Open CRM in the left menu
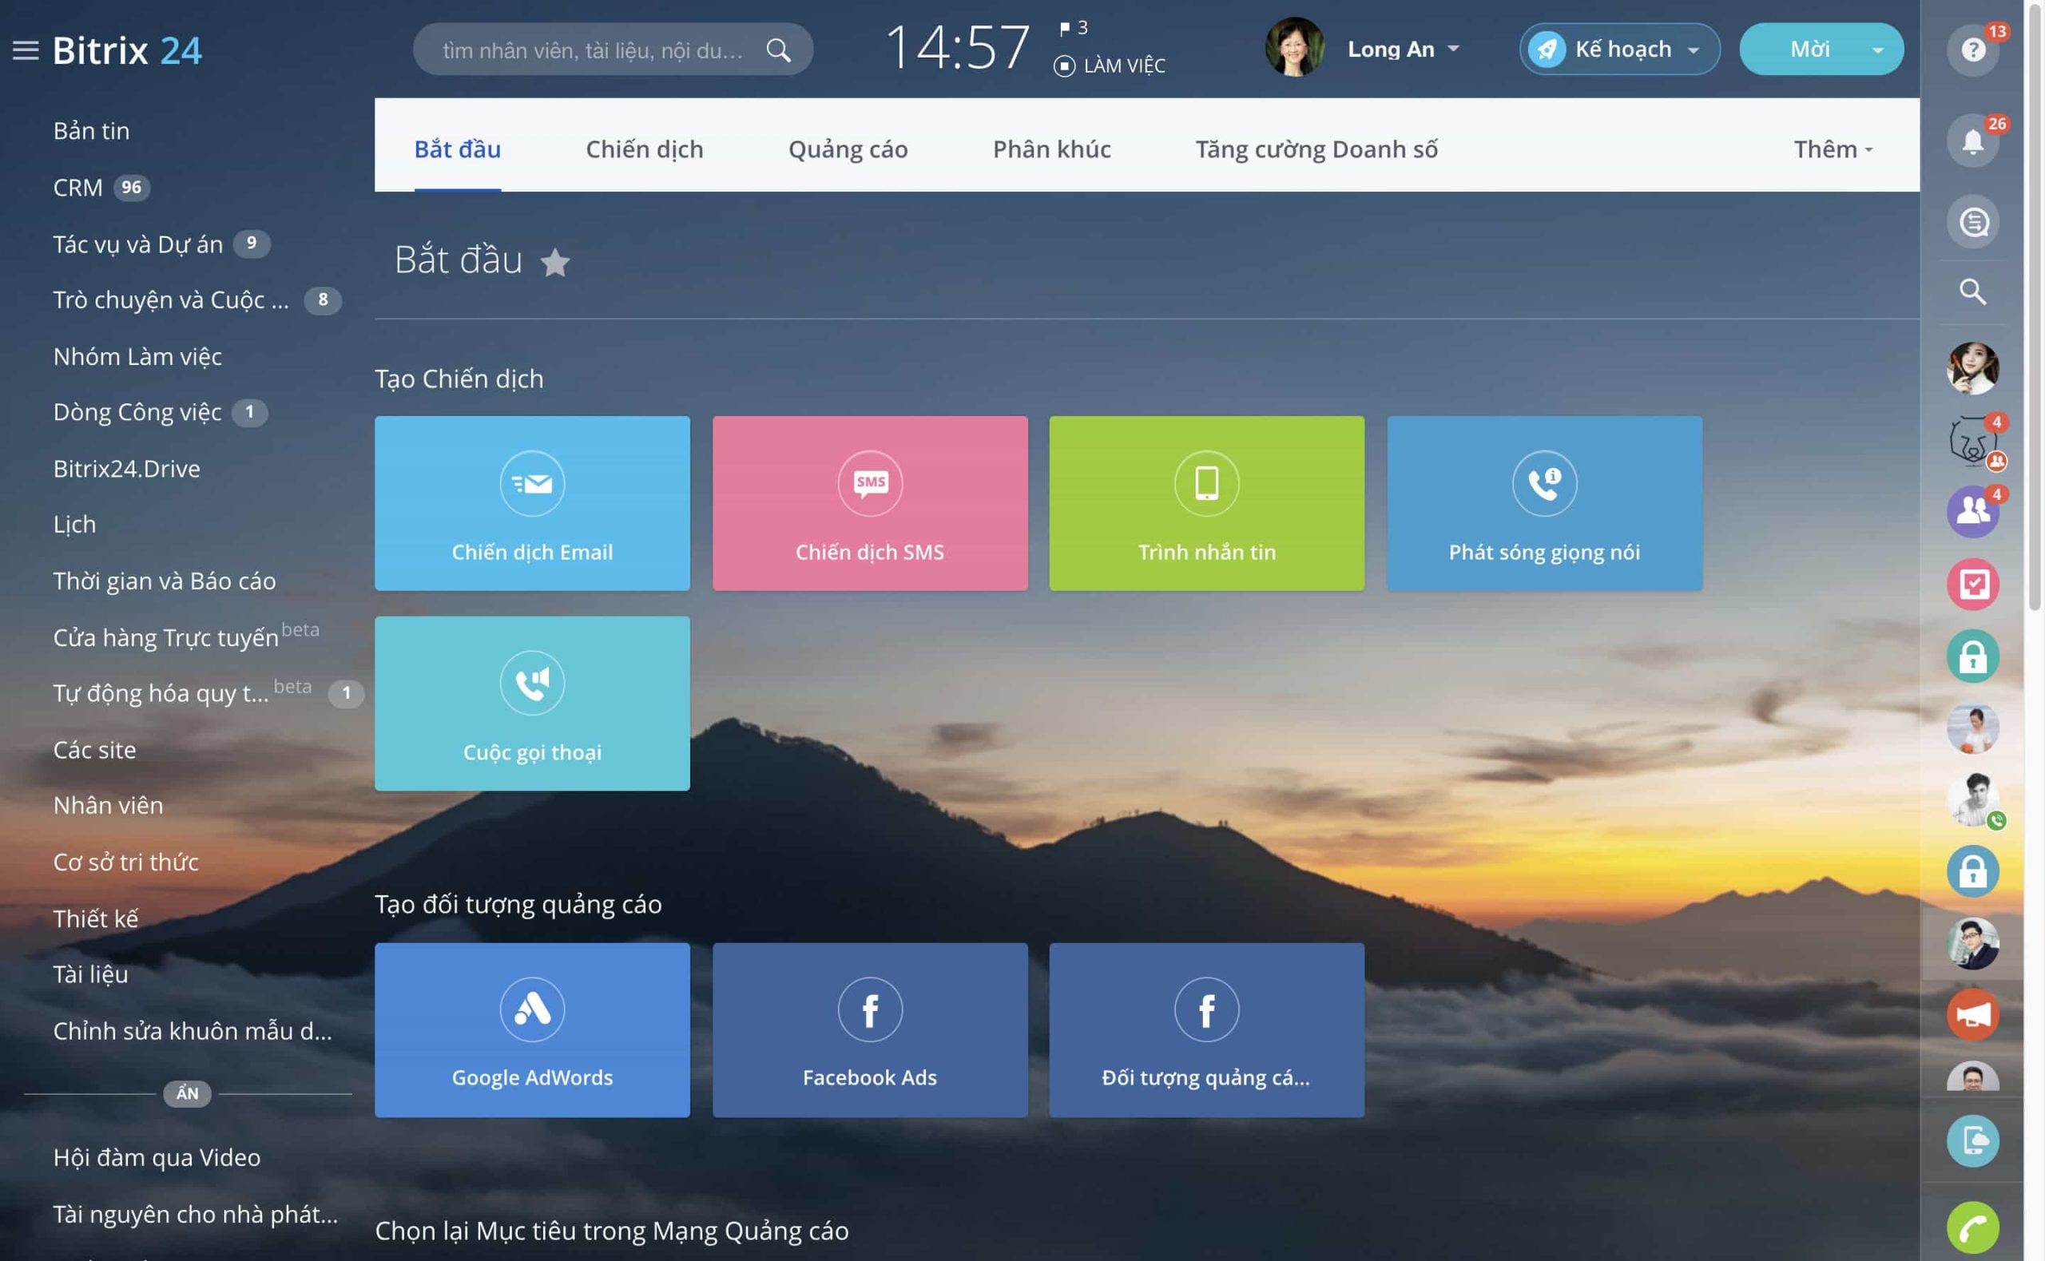This screenshot has height=1261, width=2045. (x=77, y=188)
